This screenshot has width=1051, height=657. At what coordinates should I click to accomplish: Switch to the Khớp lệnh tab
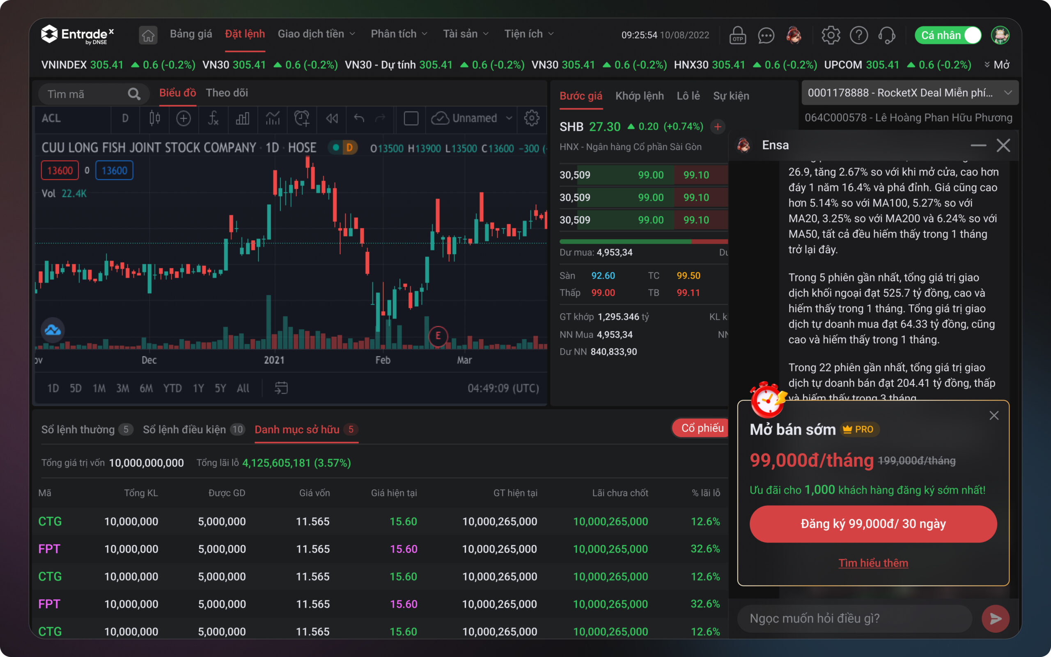[x=639, y=96]
